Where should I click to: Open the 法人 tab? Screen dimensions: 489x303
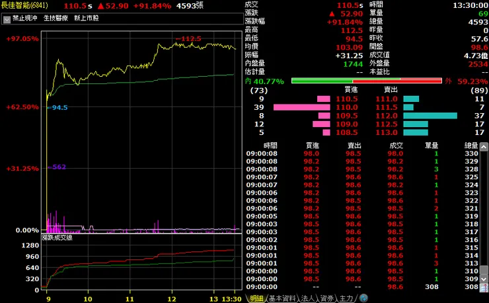point(308,298)
